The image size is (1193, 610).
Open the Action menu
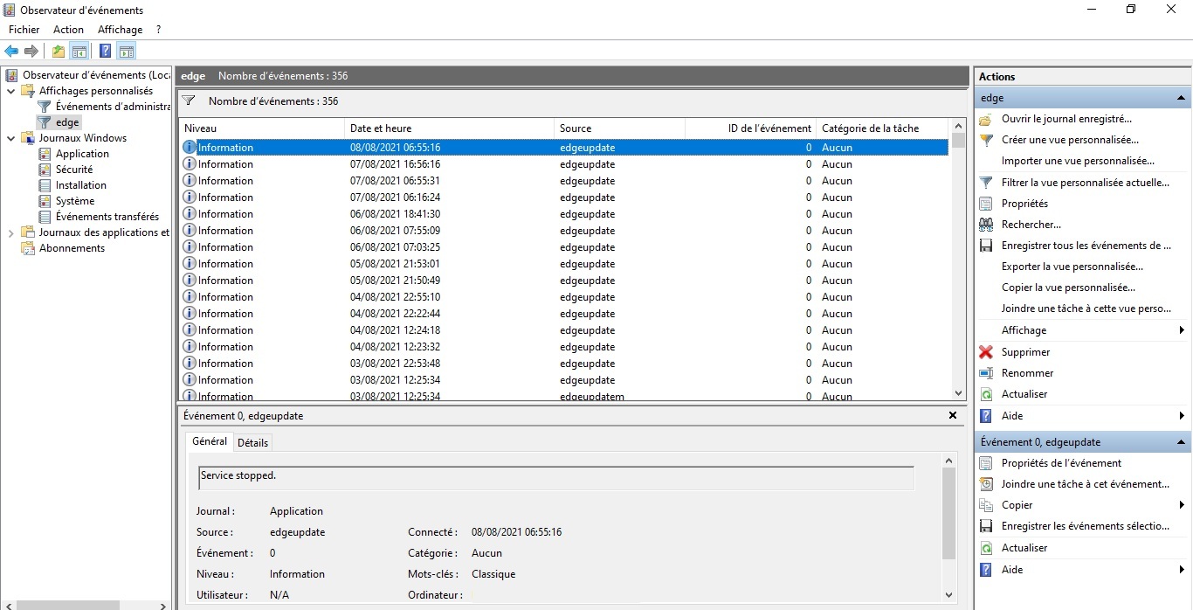(68, 30)
